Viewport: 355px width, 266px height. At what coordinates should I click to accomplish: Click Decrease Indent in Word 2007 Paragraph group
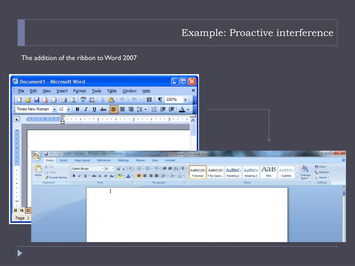click(165, 169)
